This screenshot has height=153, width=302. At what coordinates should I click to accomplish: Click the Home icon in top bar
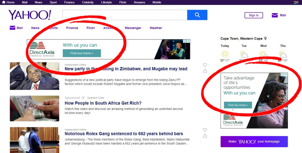[x=4, y=2]
